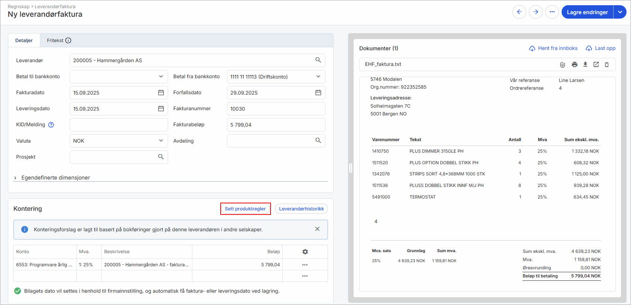Click the attachment paperclip icon for EHF_faktura.txt
The image size is (631, 305).
[562, 64]
